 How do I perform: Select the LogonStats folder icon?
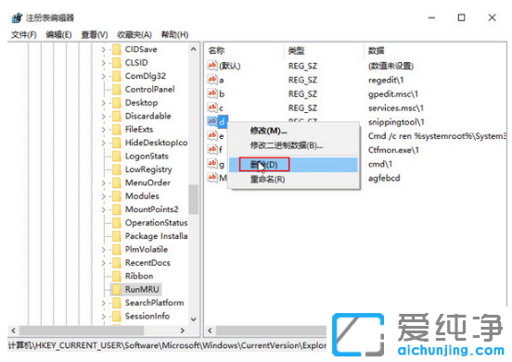coord(117,156)
